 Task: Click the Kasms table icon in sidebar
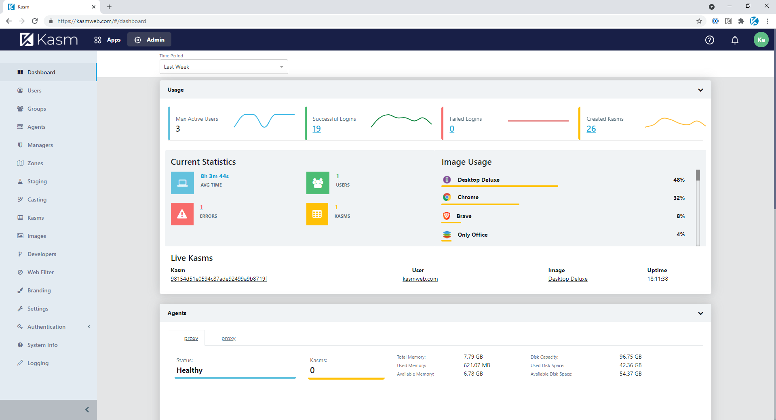(x=20, y=218)
